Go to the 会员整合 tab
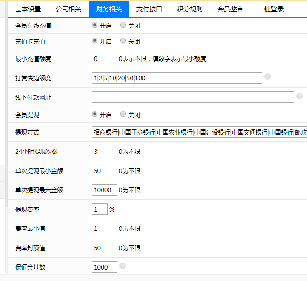Screen dimensions: 307x281 230,9
